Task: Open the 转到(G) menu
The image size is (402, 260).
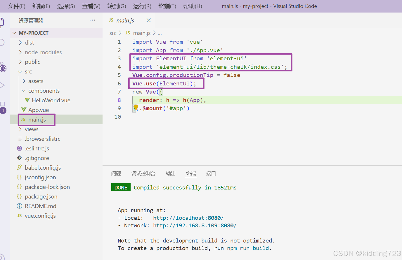Action: (x=117, y=6)
